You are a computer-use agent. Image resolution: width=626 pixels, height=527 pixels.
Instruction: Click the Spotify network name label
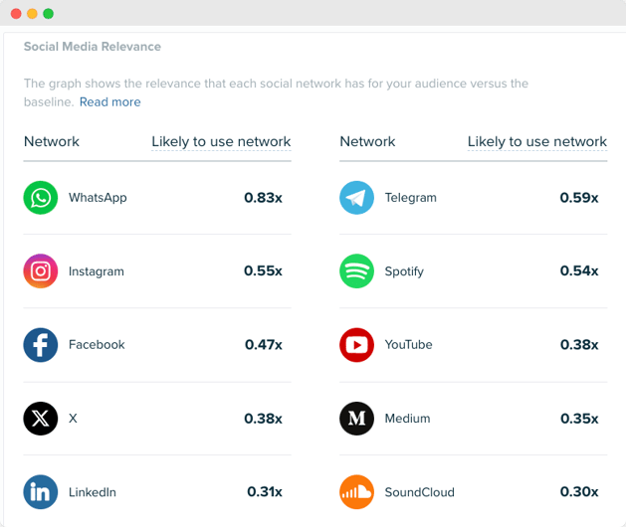click(404, 271)
